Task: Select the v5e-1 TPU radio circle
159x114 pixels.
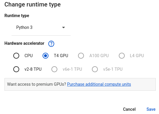Action: (95, 69)
